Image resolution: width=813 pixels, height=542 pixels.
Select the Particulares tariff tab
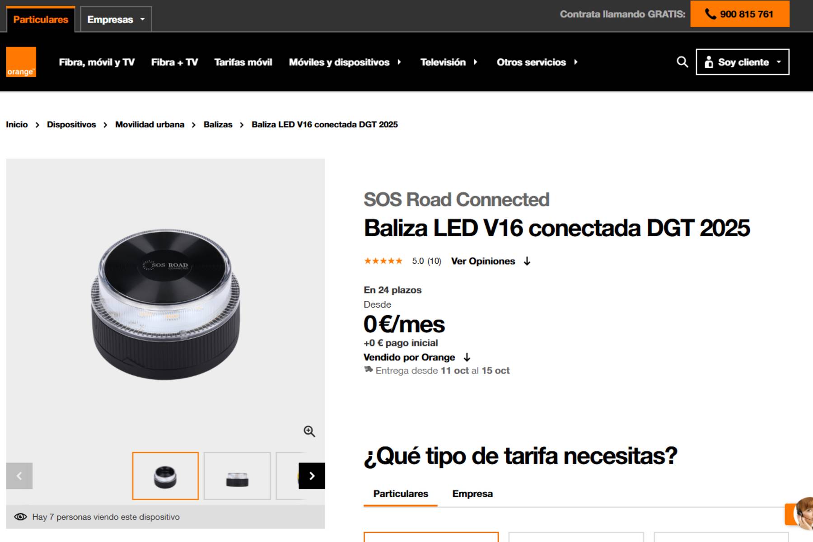(400, 494)
